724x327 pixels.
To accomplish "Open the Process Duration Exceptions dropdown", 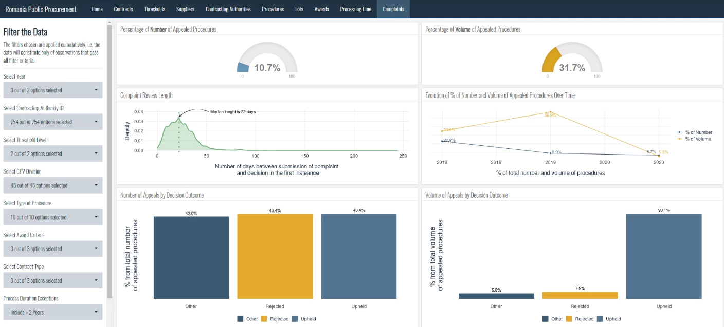I will pyautogui.click(x=53, y=312).
